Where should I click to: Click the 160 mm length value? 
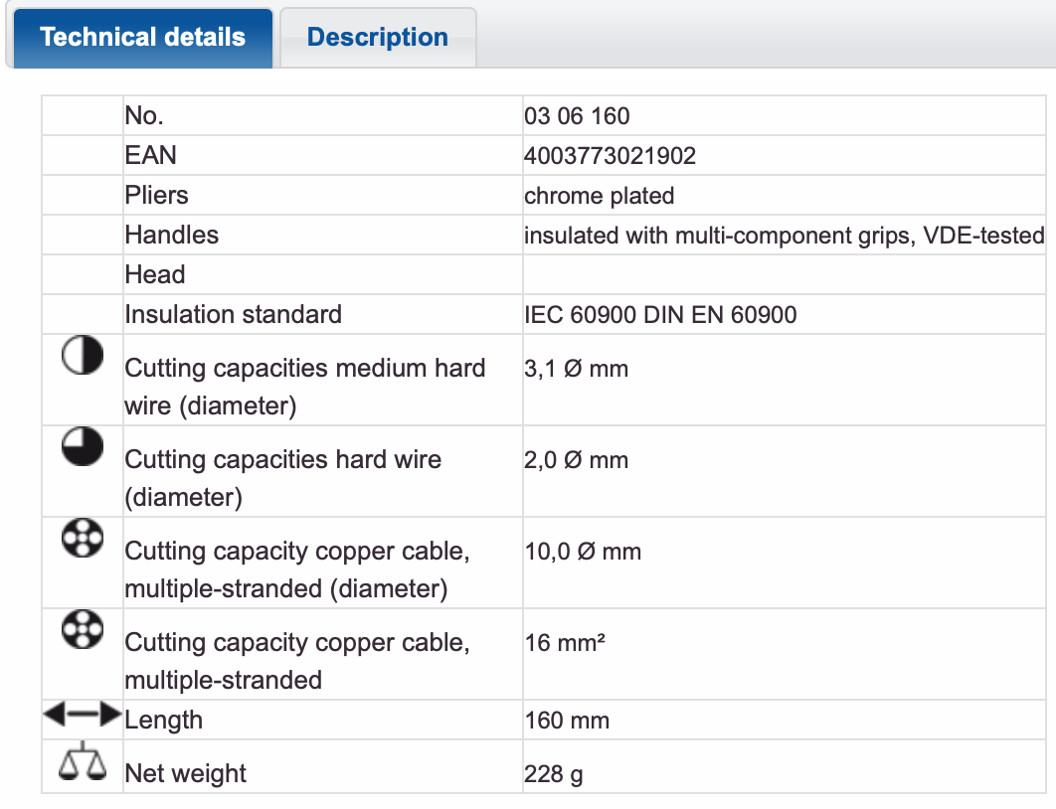pos(567,721)
